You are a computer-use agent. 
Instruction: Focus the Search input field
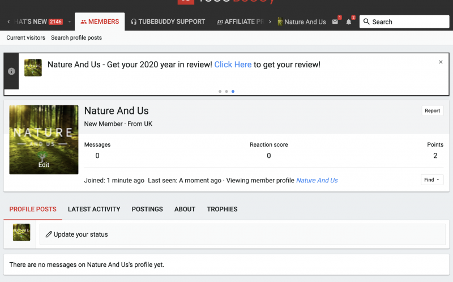408,22
